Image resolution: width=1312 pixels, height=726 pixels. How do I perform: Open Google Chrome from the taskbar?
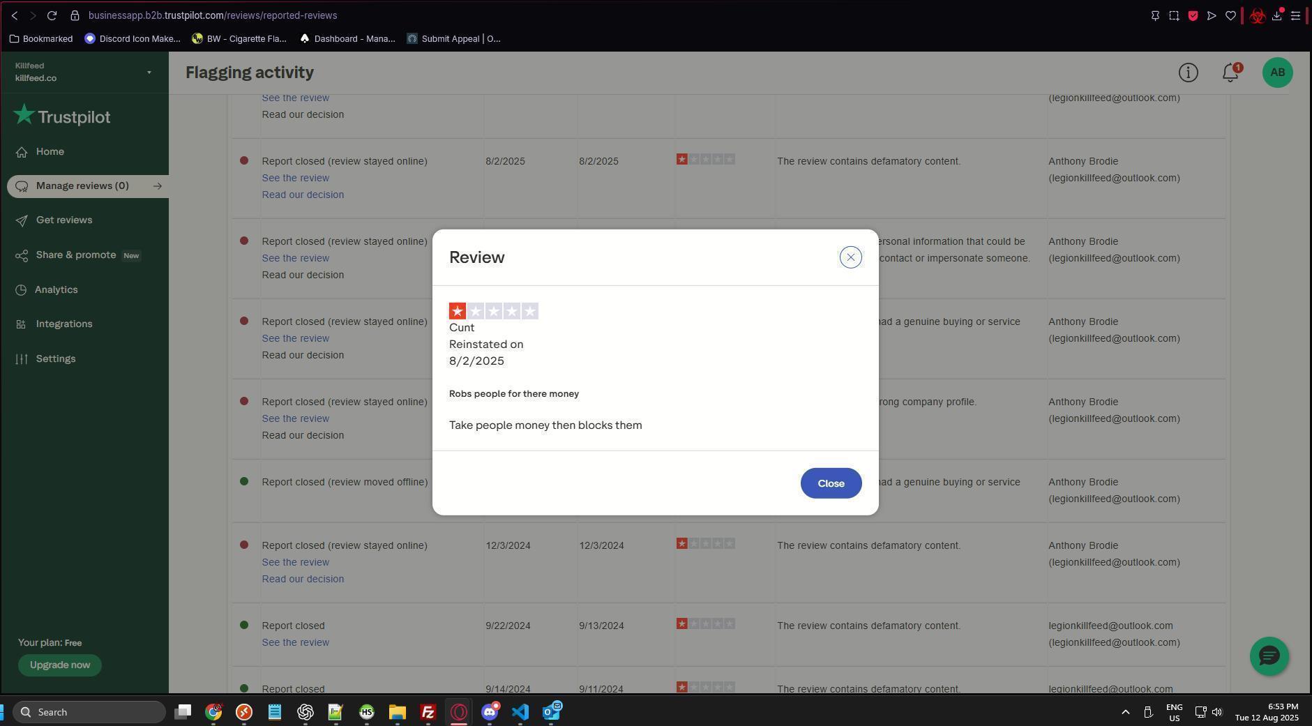[213, 712]
